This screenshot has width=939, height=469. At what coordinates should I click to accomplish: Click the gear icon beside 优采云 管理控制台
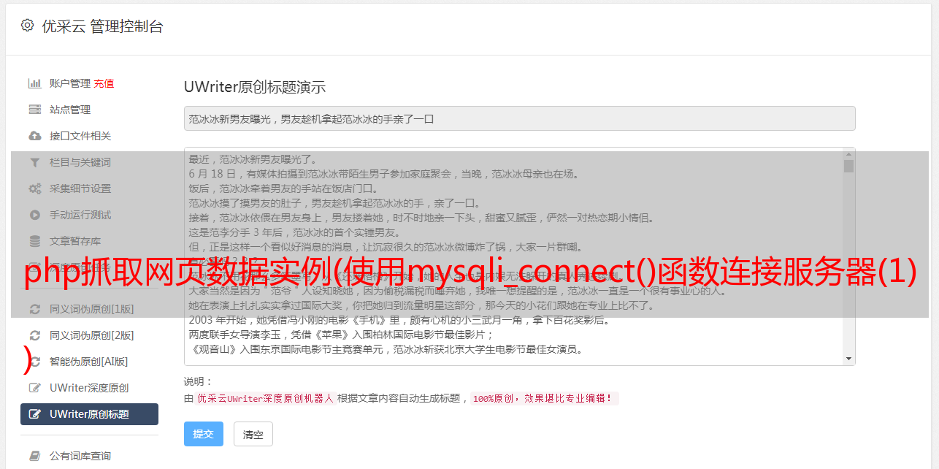[27, 26]
